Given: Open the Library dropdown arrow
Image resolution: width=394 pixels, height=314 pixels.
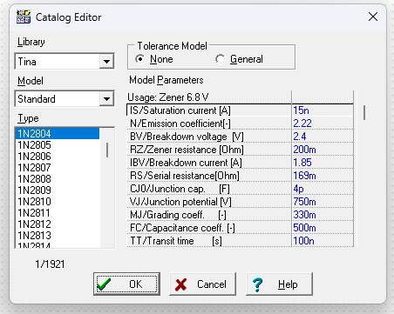Looking at the screenshot, I should 106,61.
